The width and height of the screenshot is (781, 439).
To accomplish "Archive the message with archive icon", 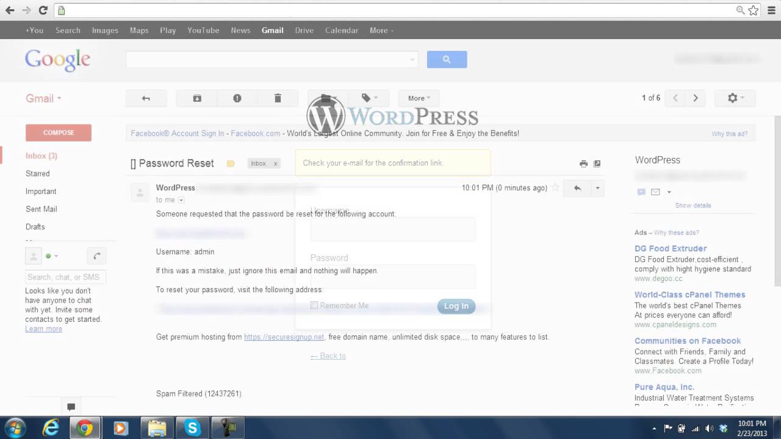I will (197, 98).
